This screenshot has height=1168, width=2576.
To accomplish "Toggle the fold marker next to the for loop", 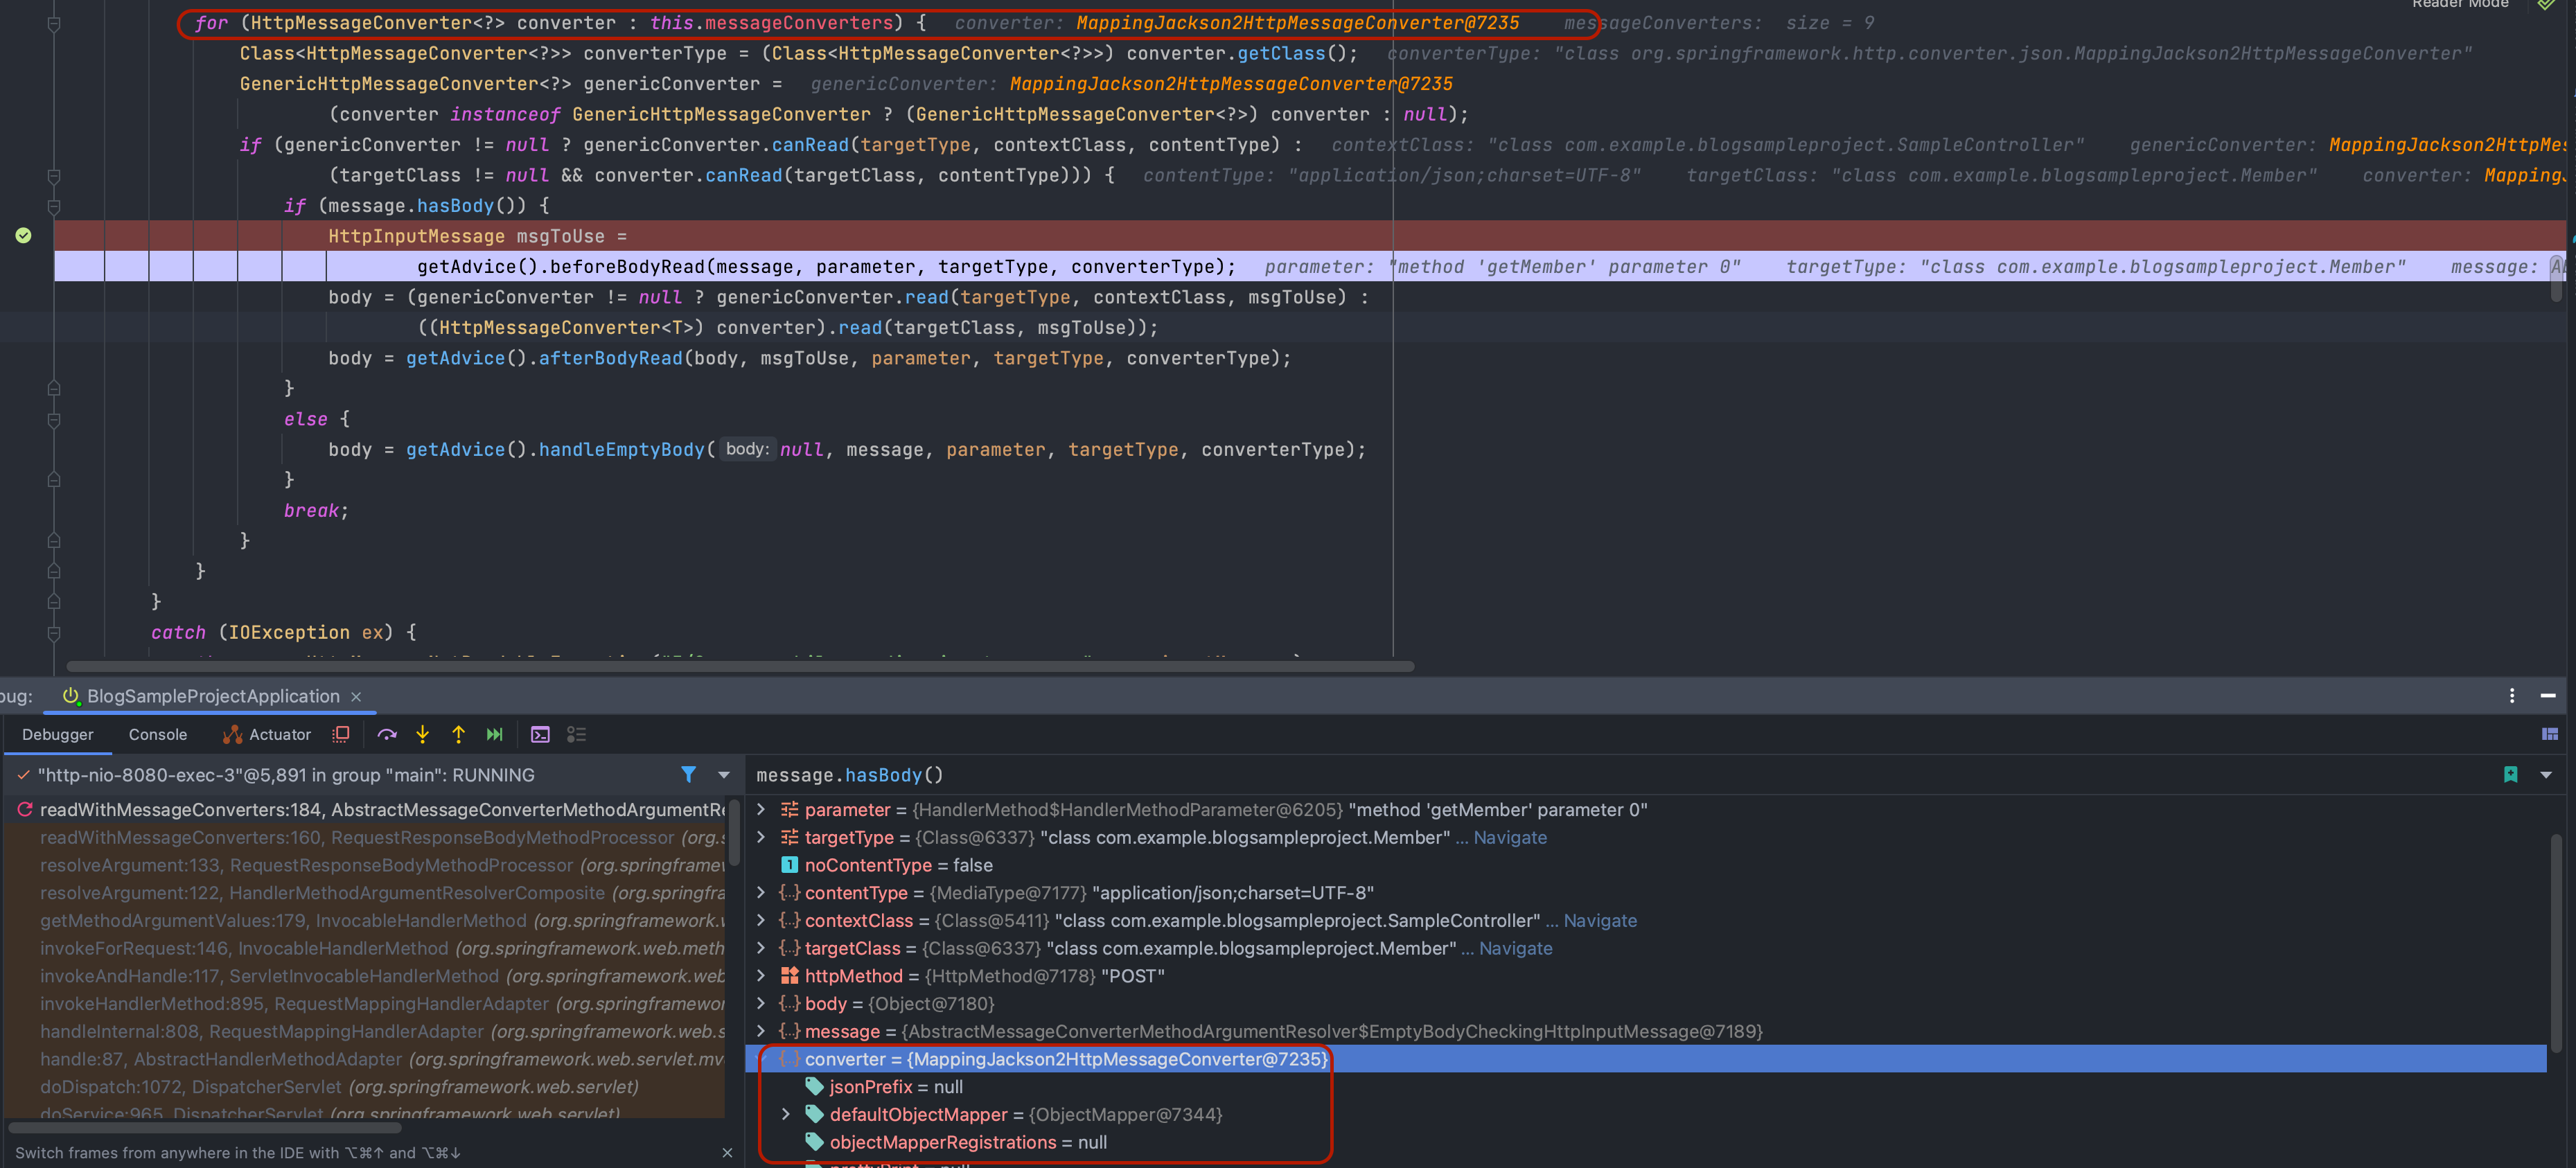I will [54, 23].
